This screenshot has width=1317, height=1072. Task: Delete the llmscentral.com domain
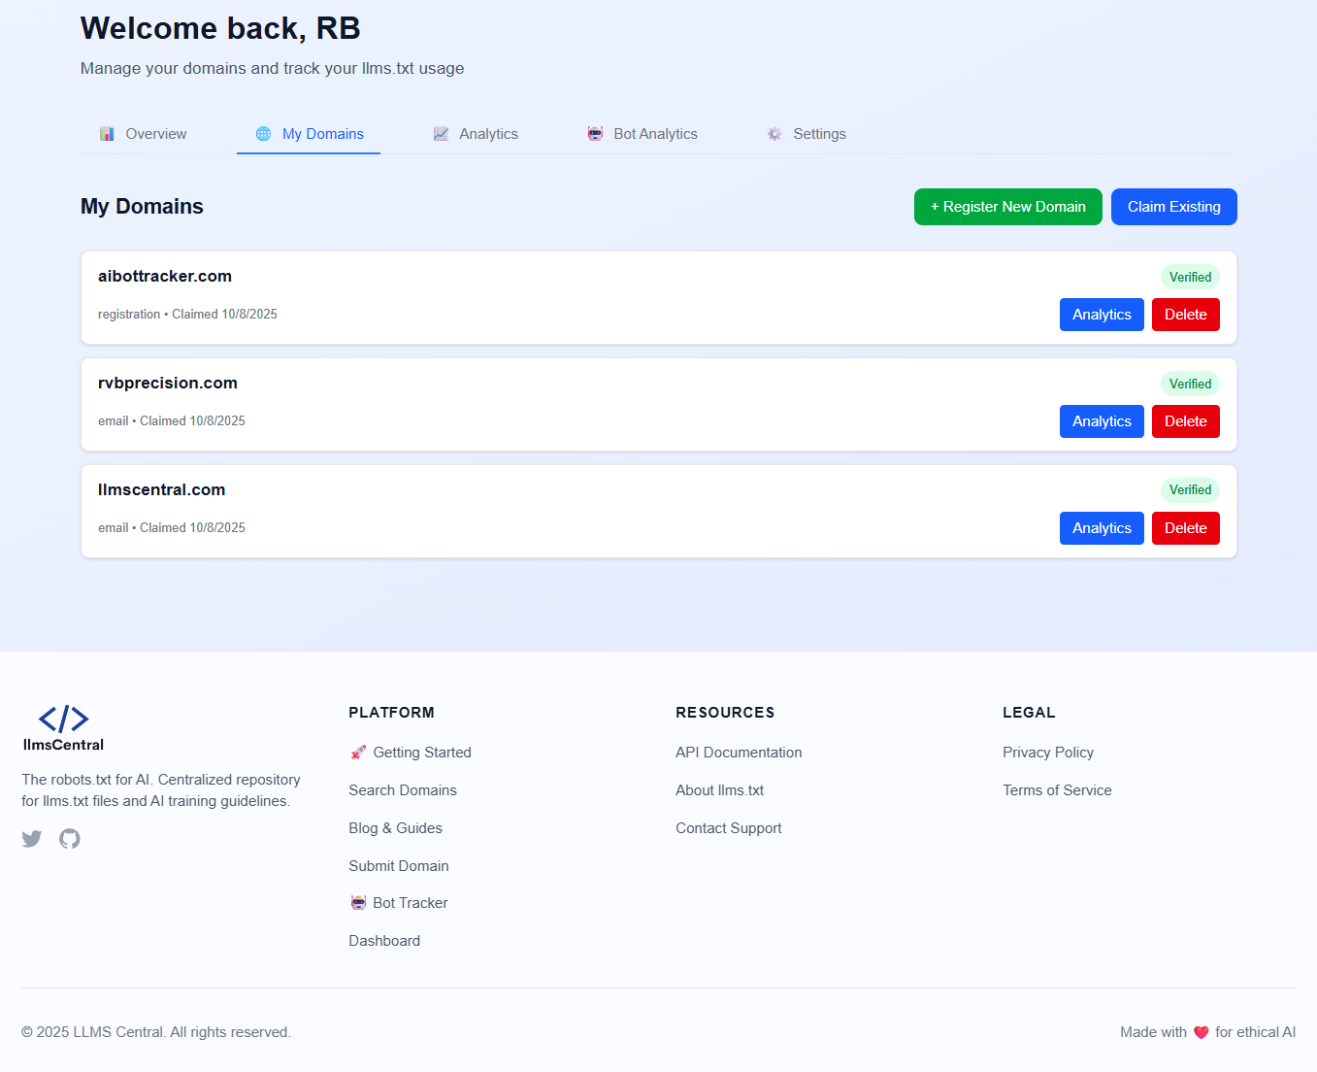click(x=1185, y=527)
